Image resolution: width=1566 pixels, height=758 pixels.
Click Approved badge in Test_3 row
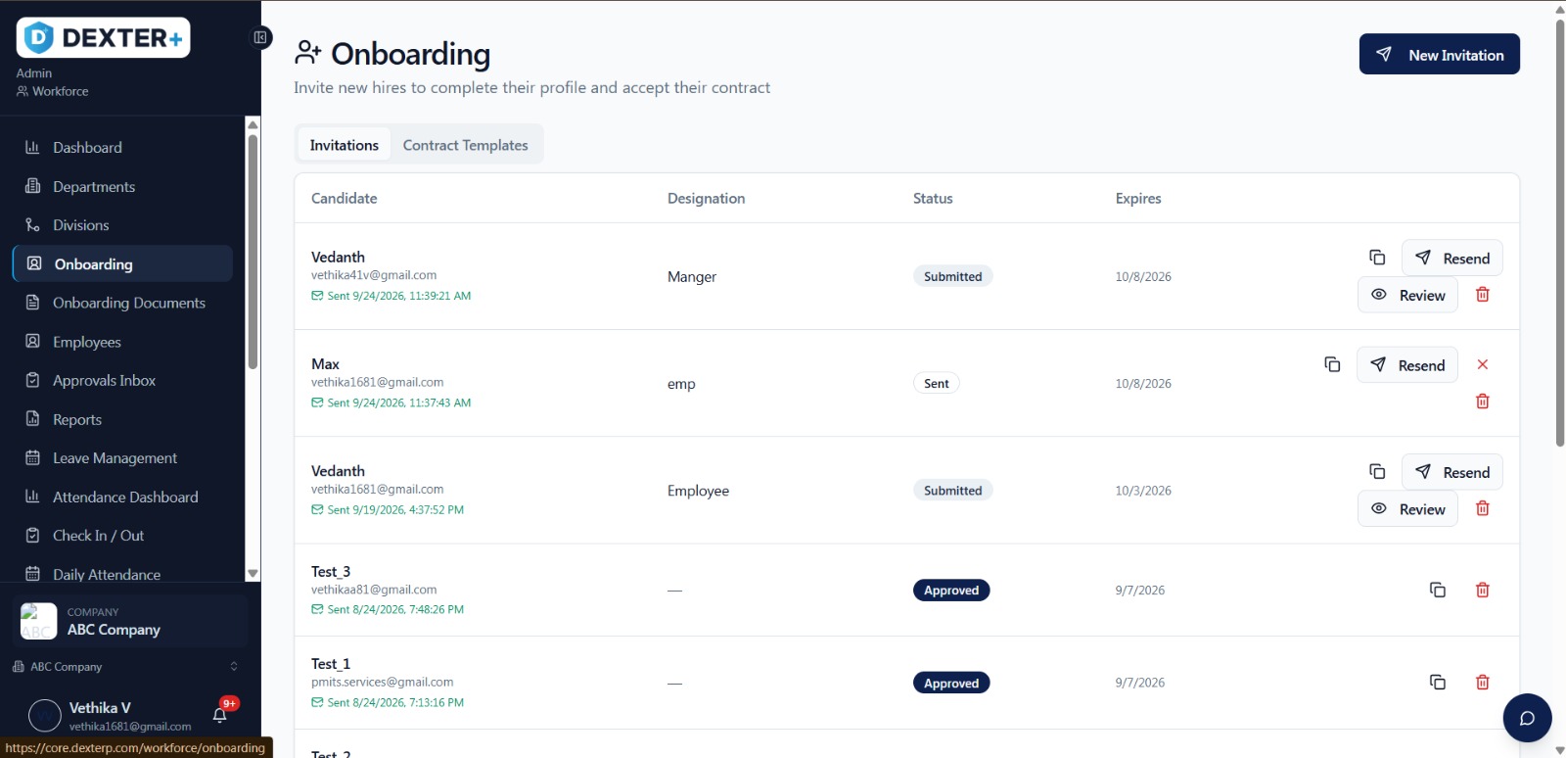click(951, 591)
